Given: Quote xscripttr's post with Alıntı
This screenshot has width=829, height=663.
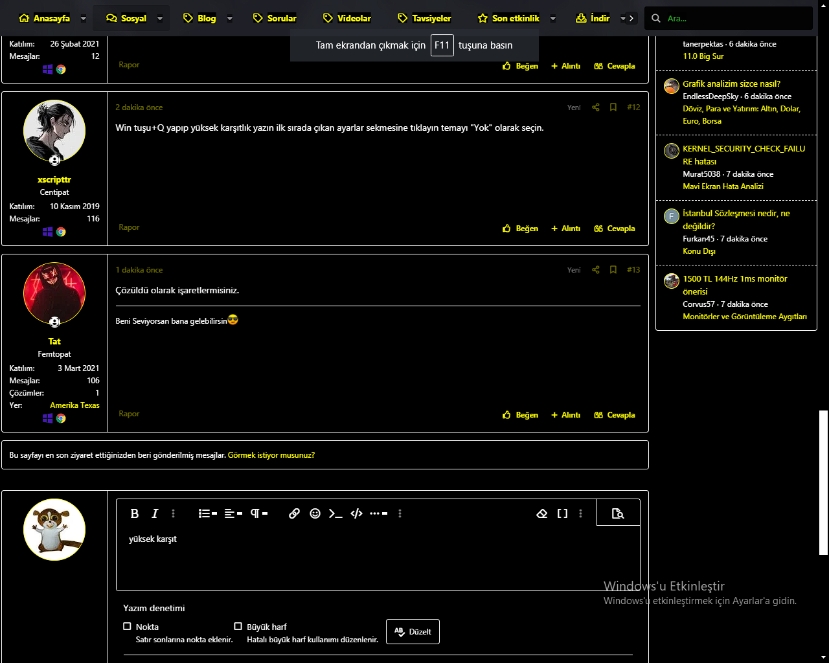Looking at the screenshot, I should [565, 229].
